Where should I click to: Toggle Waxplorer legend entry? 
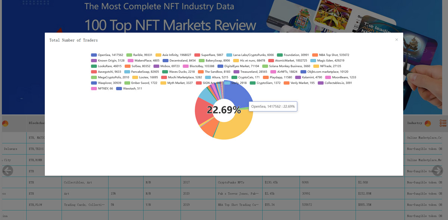(x=106, y=83)
